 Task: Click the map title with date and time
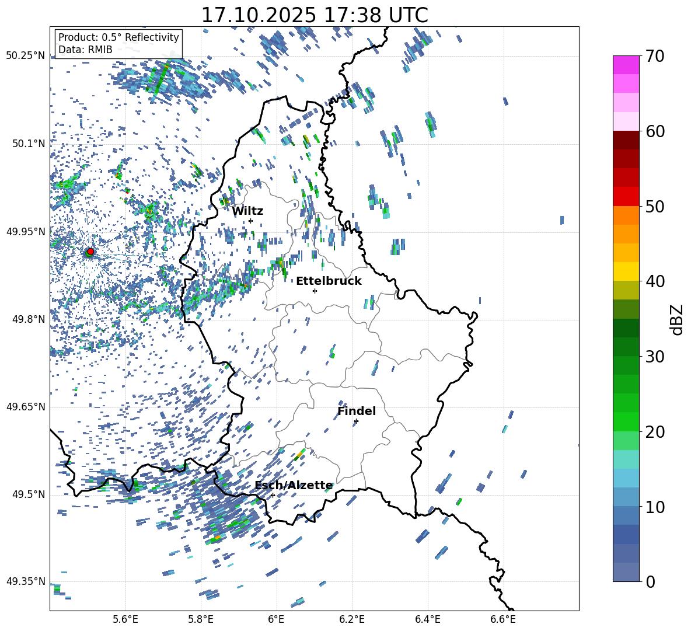tap(314, 15)
